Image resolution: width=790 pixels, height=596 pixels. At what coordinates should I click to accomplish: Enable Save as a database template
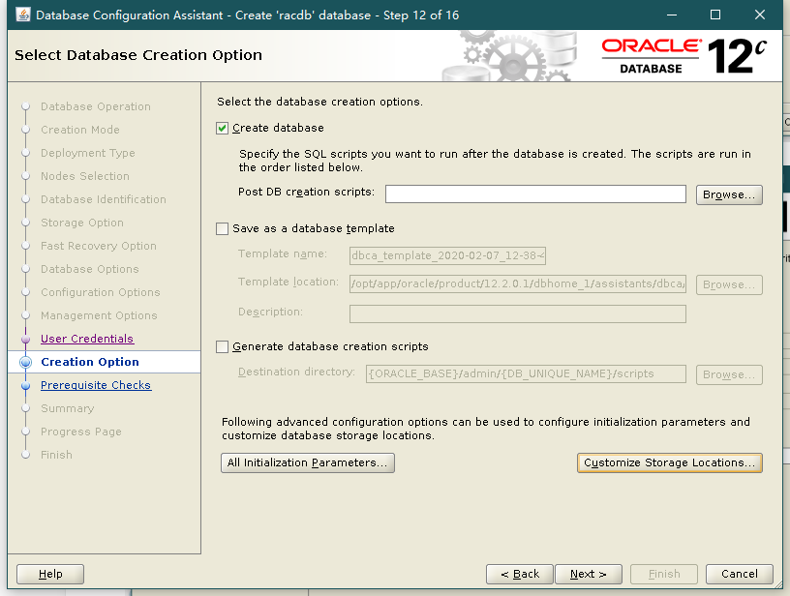click(x=223, y=229)
